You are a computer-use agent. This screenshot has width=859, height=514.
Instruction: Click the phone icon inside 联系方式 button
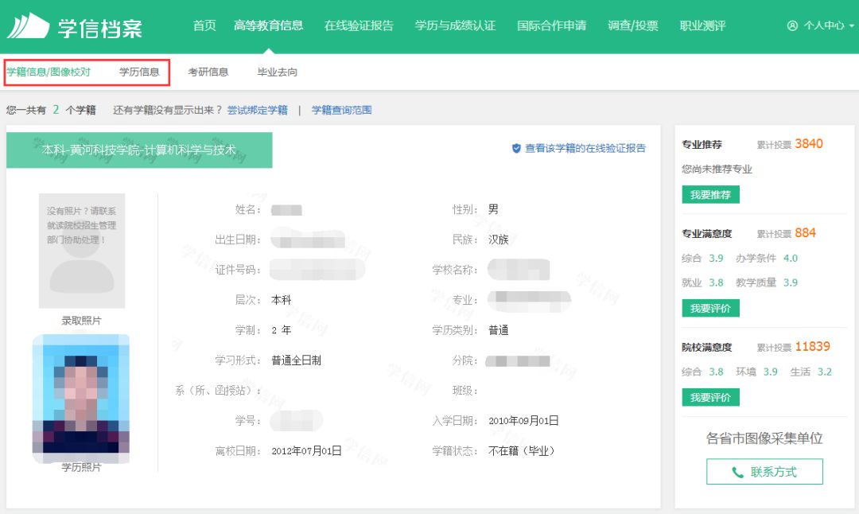click(737, 471)
